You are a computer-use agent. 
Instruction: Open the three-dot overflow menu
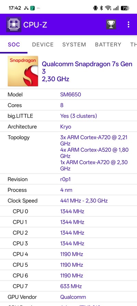click(x=128, y=24)
